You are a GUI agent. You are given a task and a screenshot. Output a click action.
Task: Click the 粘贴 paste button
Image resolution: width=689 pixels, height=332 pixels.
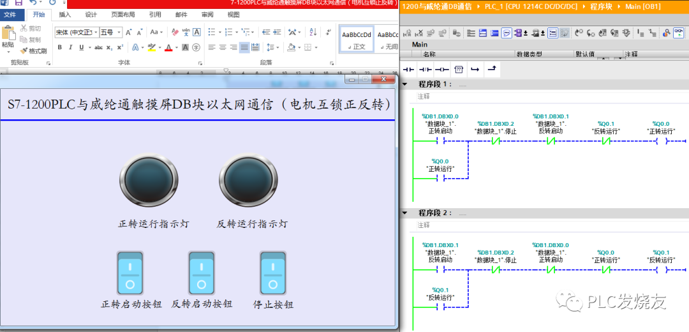coord(8,38)
